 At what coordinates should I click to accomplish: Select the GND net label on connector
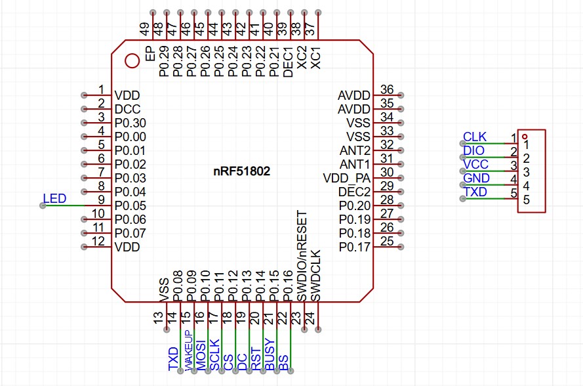[x=476, y=178]
